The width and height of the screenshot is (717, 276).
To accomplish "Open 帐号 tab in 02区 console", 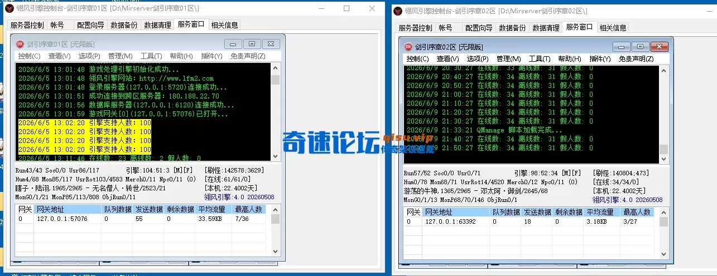I will click(x=445, y=28).
